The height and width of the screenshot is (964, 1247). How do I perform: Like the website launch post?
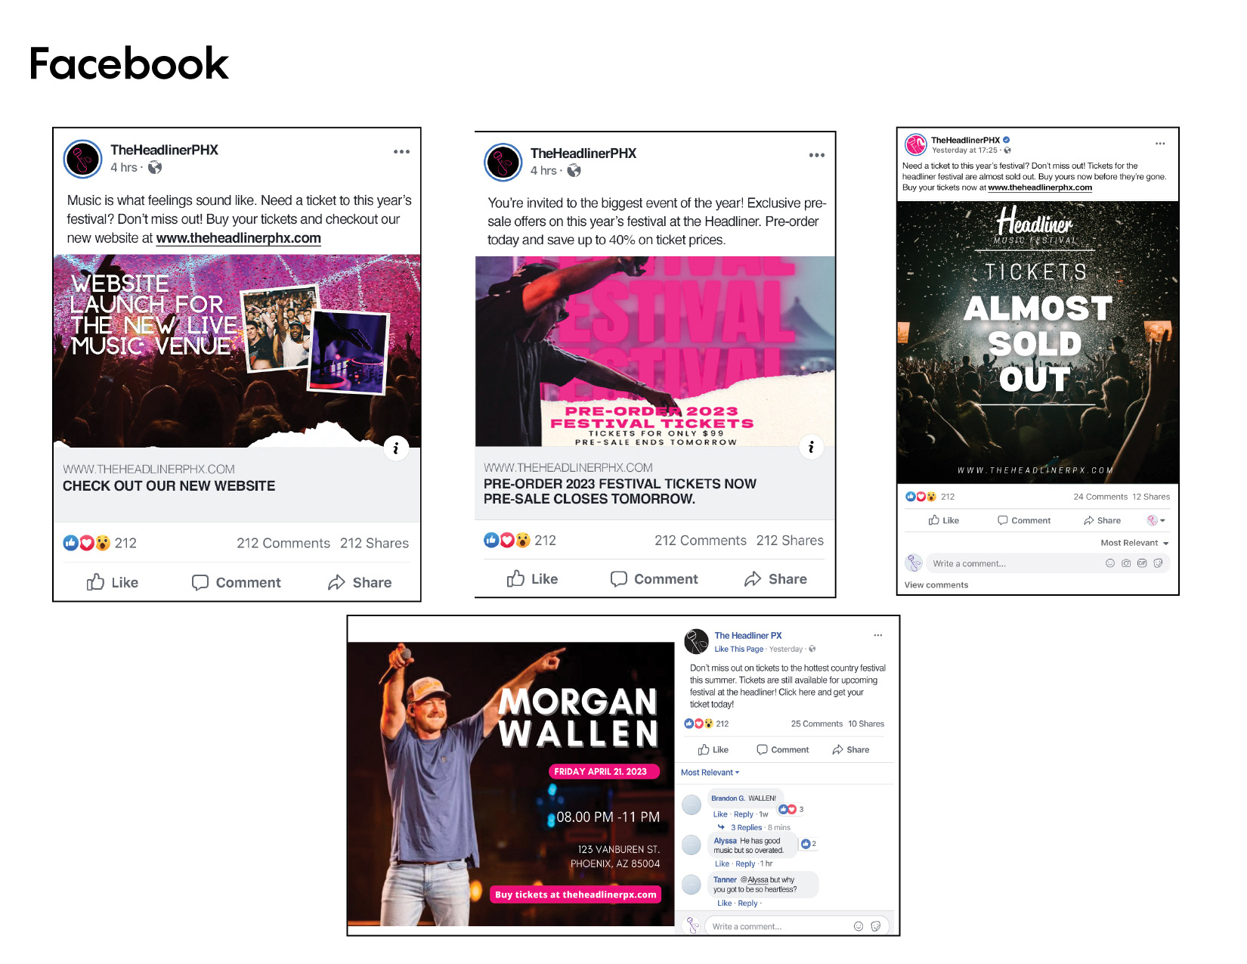coord(112,582)
